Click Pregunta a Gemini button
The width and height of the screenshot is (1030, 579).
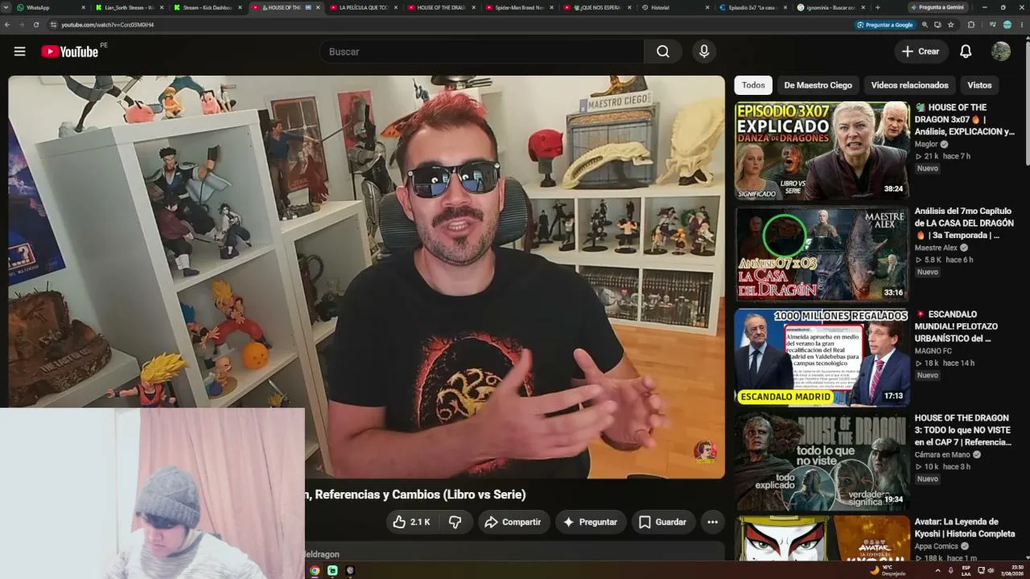tap(937, 7)
